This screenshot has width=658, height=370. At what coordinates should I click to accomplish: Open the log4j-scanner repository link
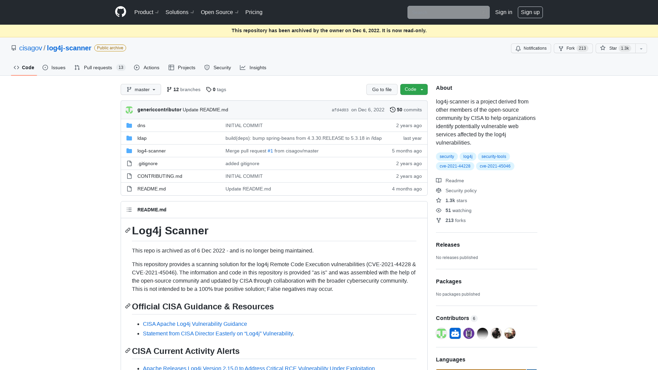(x=69, y=48)
